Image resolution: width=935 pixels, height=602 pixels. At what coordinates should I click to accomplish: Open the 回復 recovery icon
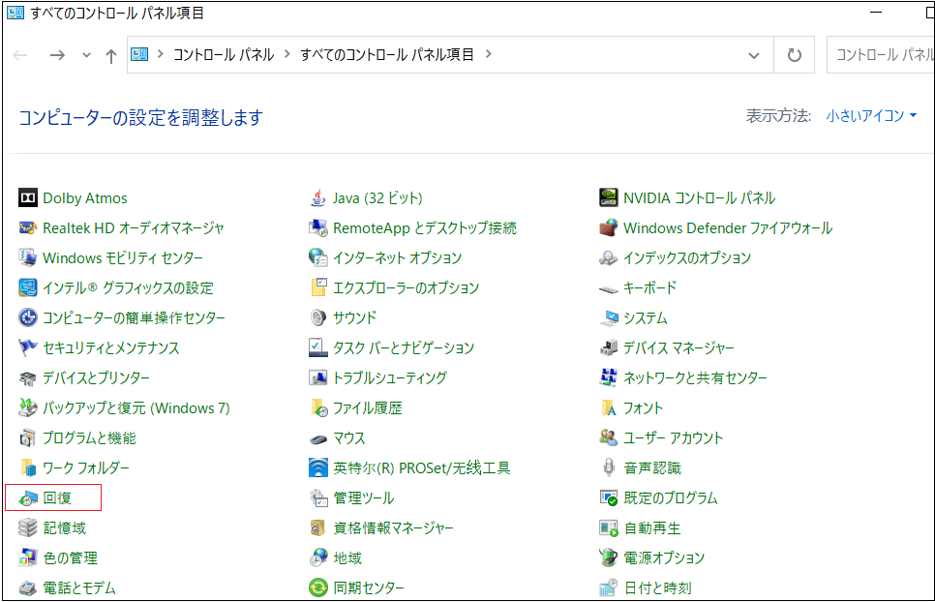pyautogui.click(x=28, y=498)
